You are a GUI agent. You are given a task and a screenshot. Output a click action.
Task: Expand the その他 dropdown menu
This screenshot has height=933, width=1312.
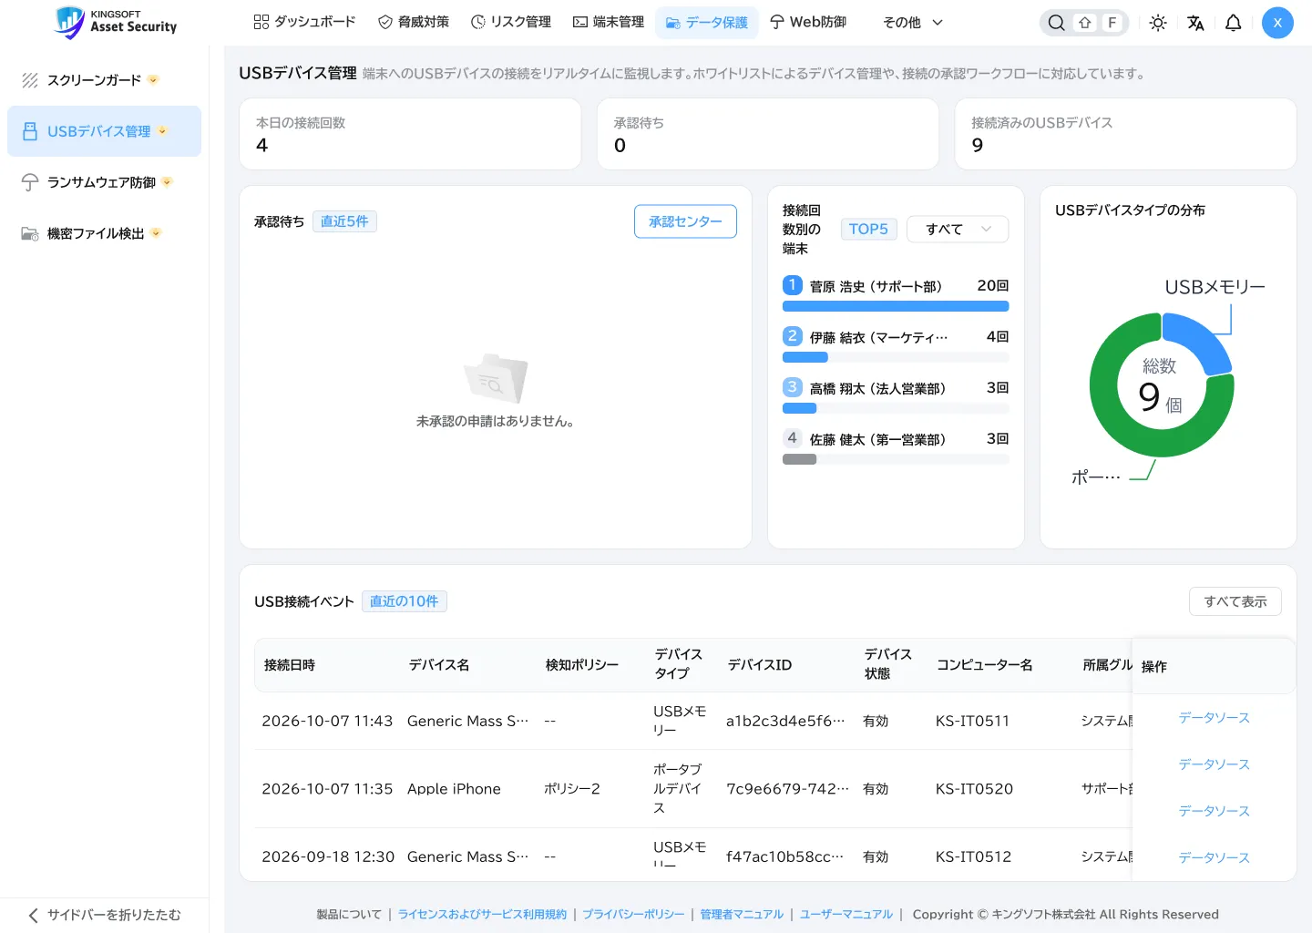pos(913,22)
